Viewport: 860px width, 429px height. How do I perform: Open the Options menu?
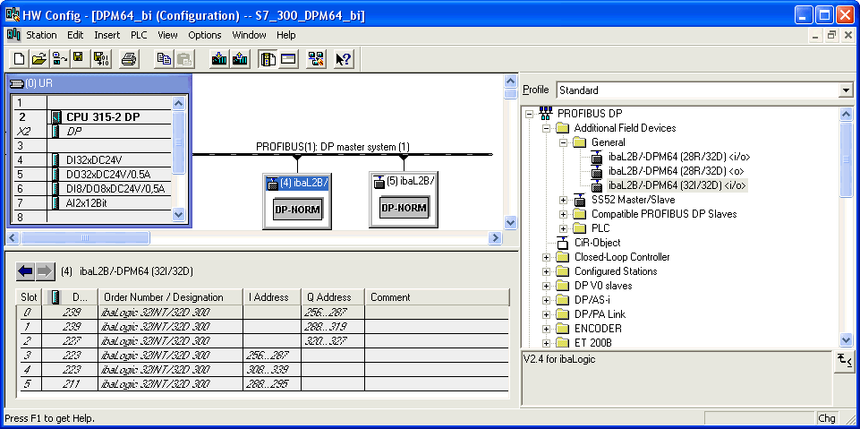pos(204,35)
